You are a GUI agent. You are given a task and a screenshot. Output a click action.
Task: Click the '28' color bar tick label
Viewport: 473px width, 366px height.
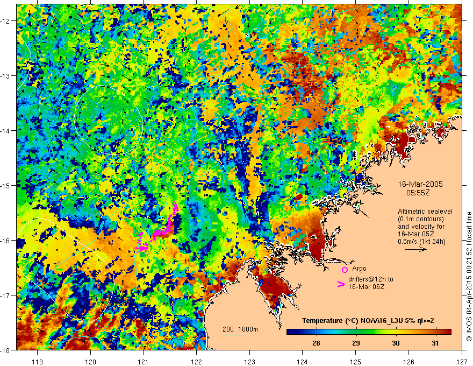pos(316,343)
